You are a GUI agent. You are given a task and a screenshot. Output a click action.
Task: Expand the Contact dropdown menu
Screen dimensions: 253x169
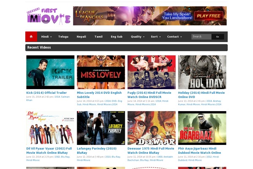pyautogui.click(x=175, y=37)
